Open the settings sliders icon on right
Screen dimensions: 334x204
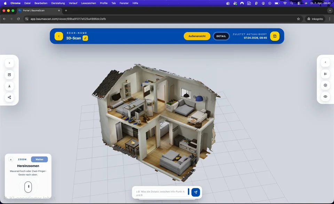(325, 74)
